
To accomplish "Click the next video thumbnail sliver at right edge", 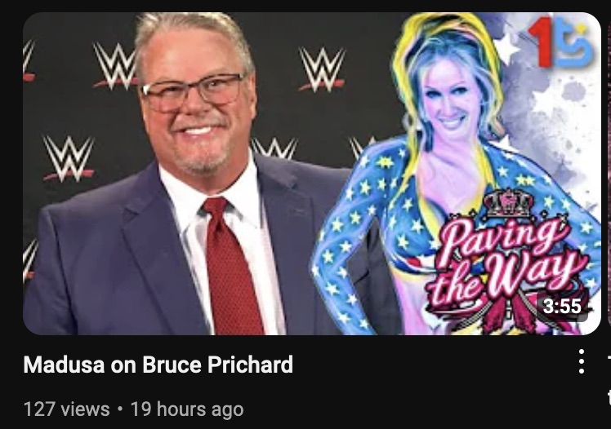I will pos(609,173).
